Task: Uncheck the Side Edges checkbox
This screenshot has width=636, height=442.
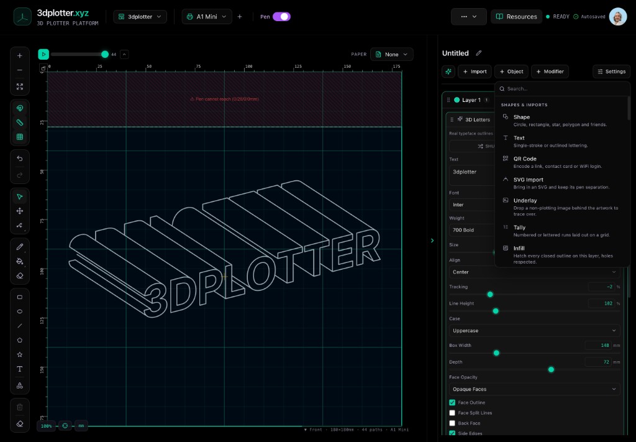Action: pos(452,433)
